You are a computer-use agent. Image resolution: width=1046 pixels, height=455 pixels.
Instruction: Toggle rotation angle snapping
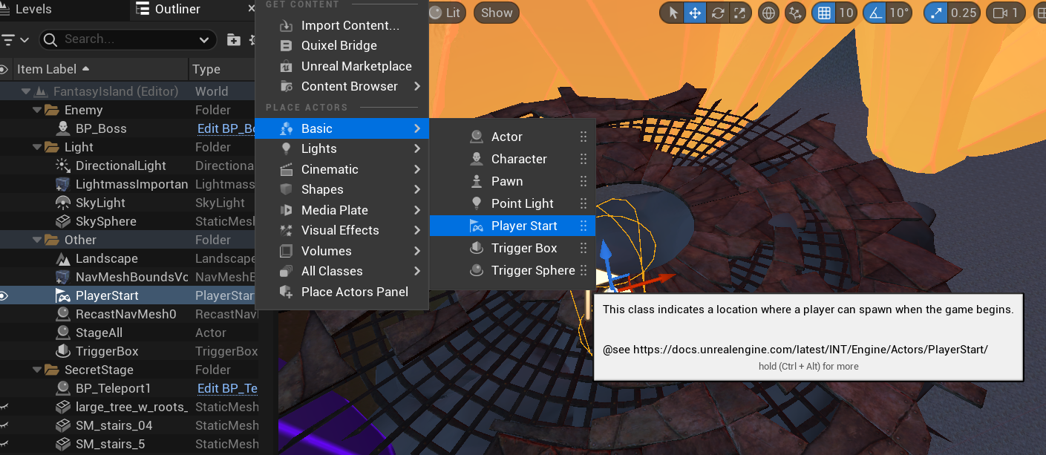875,13
